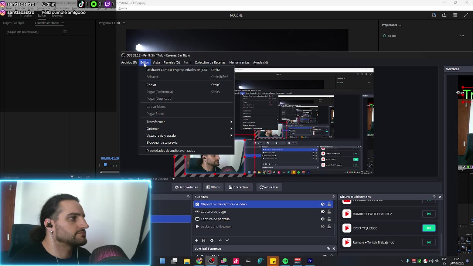Toggle visibility of Captura de pantalla

click(323, 219)
